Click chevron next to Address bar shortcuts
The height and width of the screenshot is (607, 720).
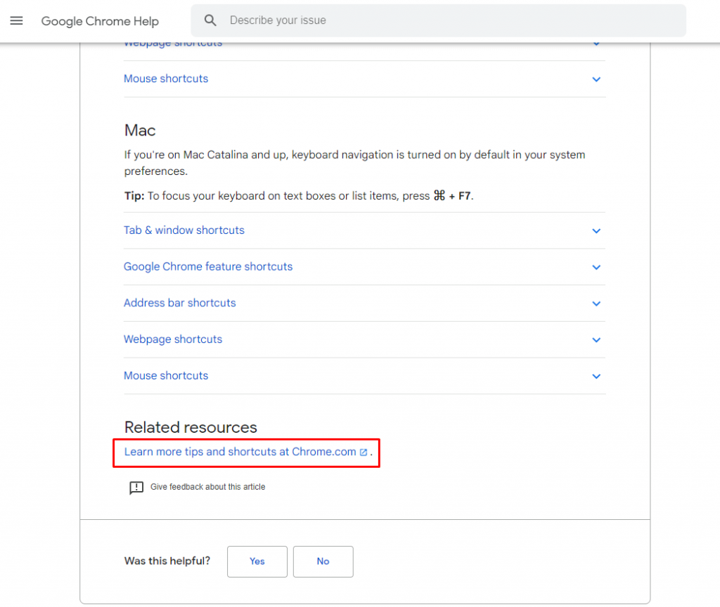coord(596,303)
